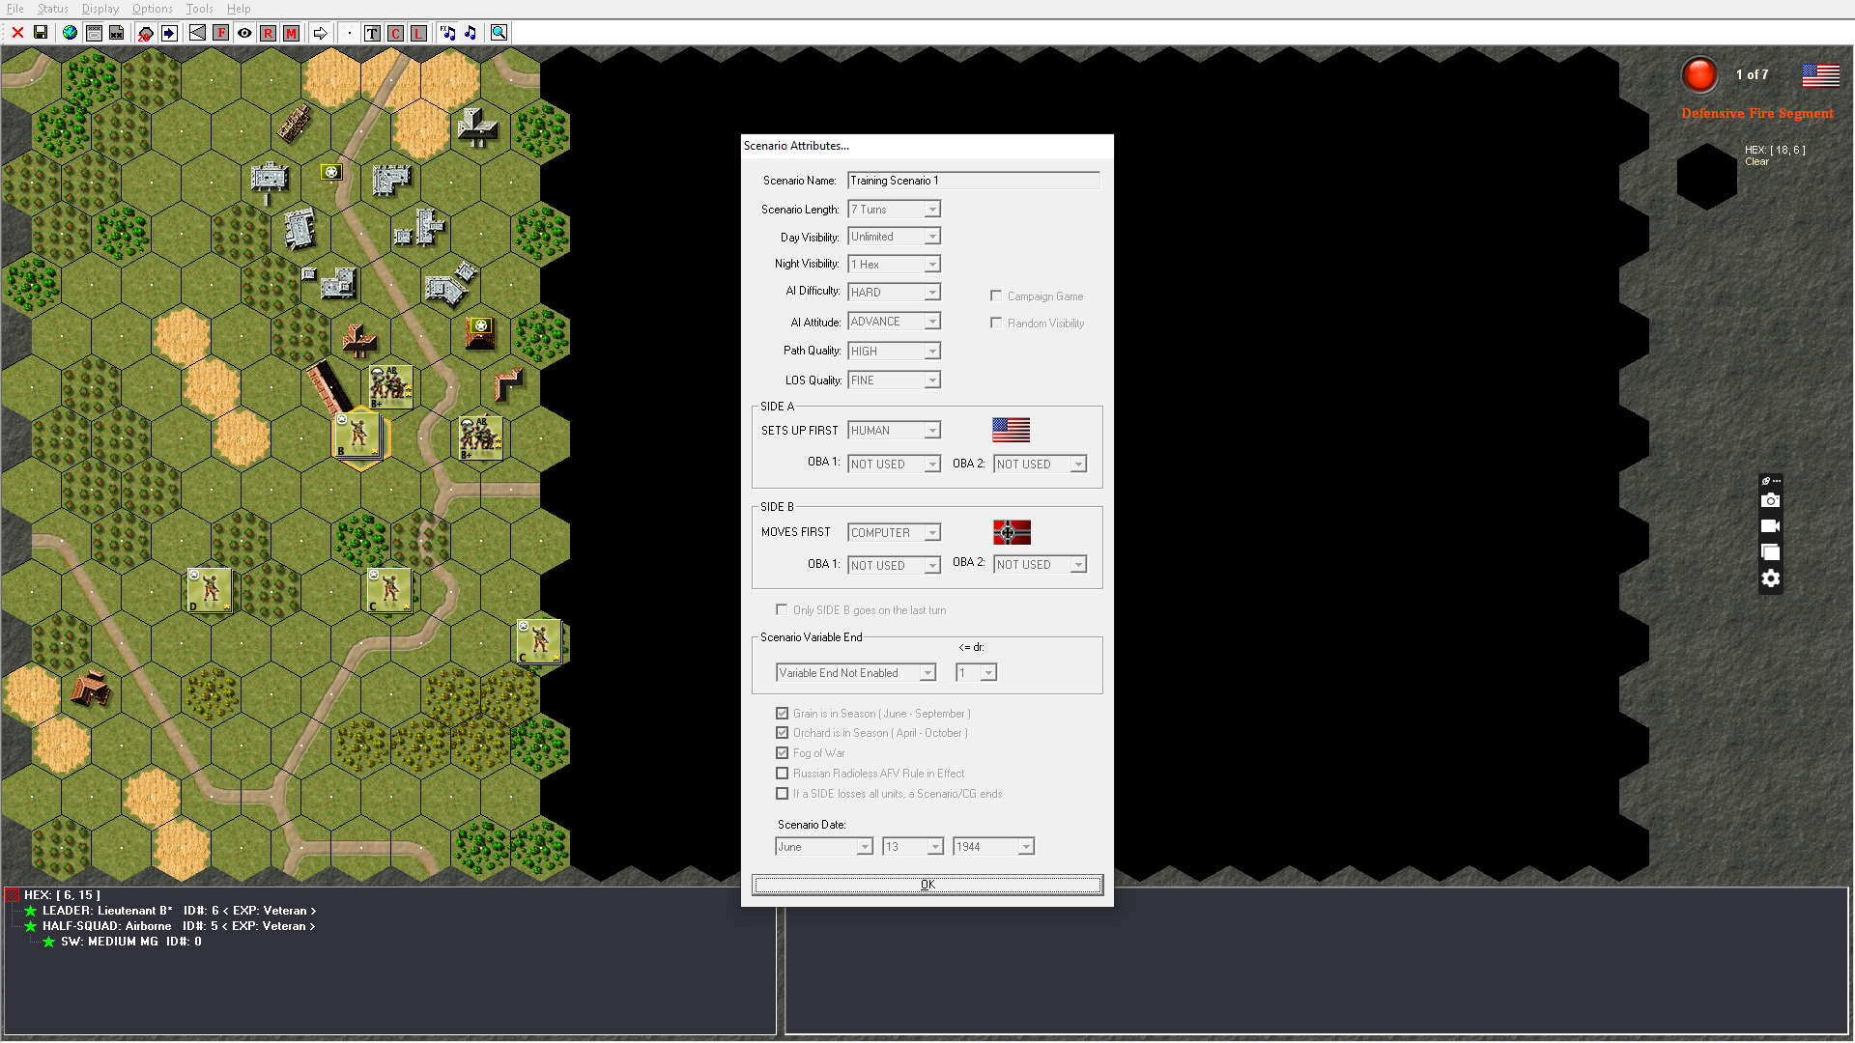This screenshot has height=1043, width=1855.
Task: Click the floppy disk save icon
Action: click(41, 33)
